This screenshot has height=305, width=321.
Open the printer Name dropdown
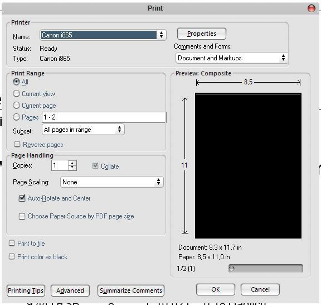click(x=103, y=35)
